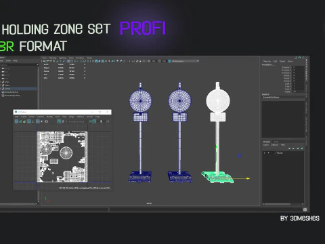Image resolution: width=325 pixels, height=244 pixels.
Task: Open the Script Editor icon bottom-right
Action: pos(305,209)
